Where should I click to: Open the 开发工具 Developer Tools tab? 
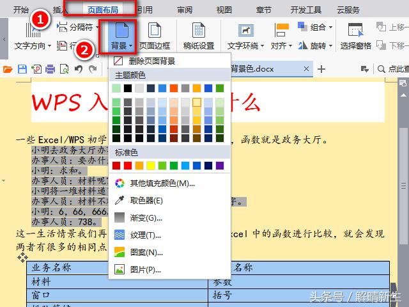point(305,10)
